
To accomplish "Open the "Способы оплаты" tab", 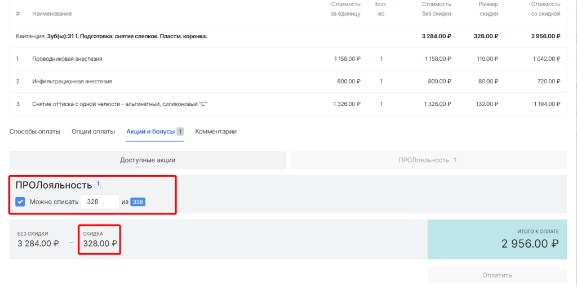I will pos(35,132).
